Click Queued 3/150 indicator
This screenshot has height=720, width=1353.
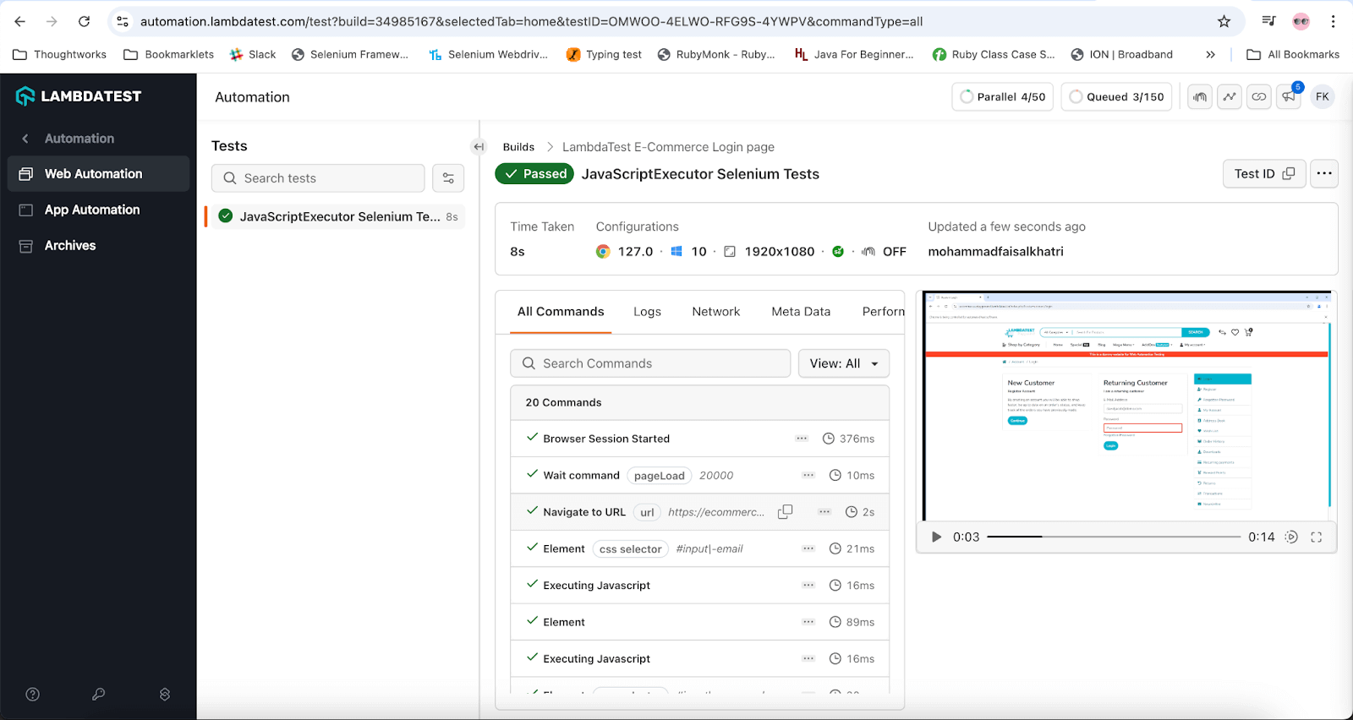(x=1116, y=96)
